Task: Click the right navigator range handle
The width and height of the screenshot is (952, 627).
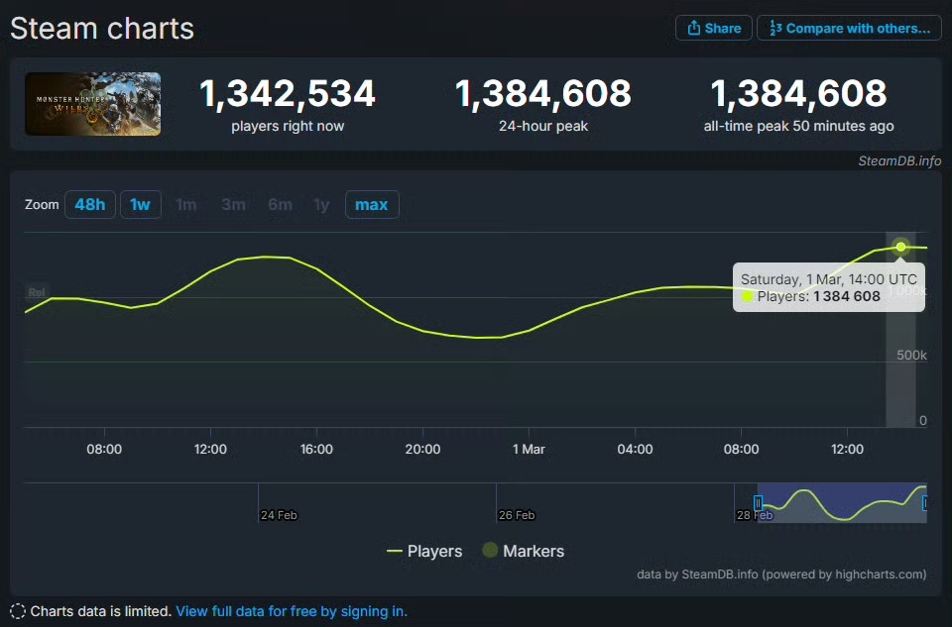Action: [924, 503]
